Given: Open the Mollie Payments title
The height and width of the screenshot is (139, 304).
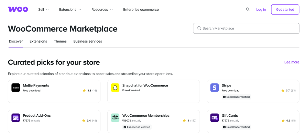Looking at the screenshot, I should click(36, 85).
